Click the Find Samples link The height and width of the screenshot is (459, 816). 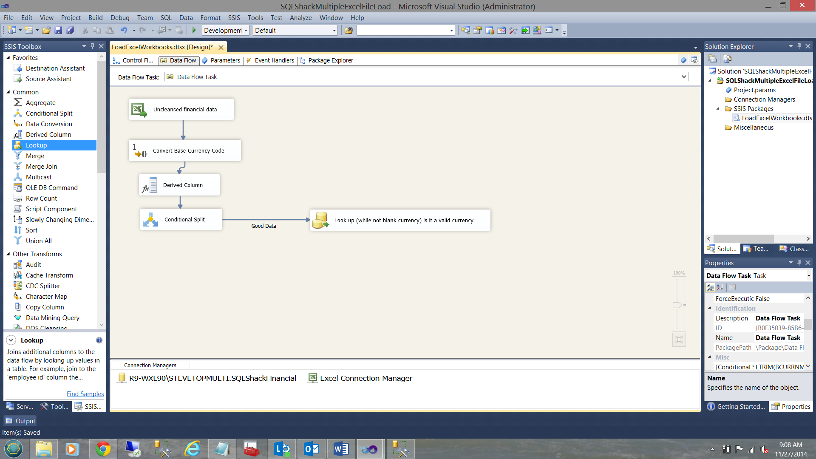[x=85, y=394]
